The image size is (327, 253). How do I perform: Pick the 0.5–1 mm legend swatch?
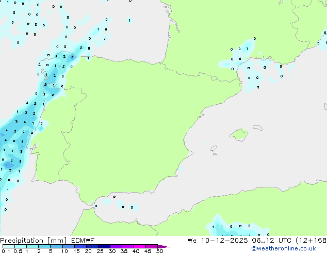click(21, 246)
